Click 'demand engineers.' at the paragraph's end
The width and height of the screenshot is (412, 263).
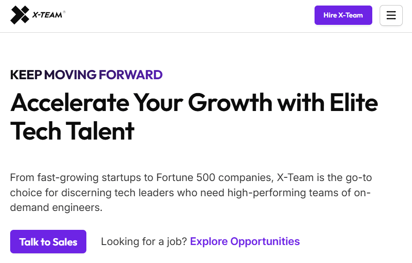pos(56,207)
